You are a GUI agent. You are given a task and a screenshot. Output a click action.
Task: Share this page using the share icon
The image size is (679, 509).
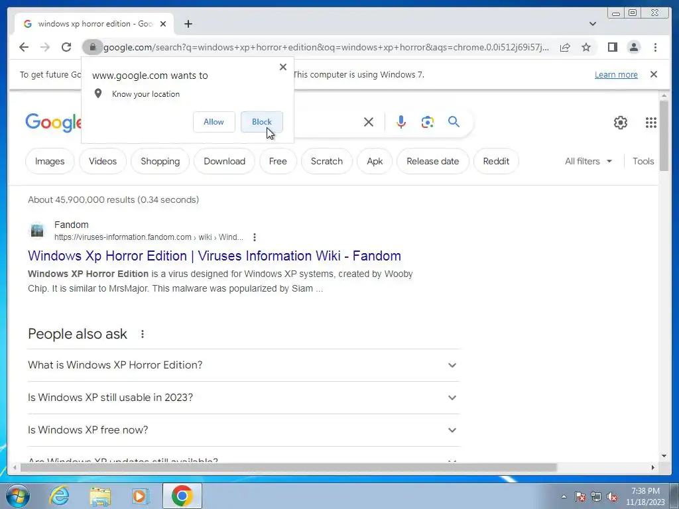(x=565, y=47)
